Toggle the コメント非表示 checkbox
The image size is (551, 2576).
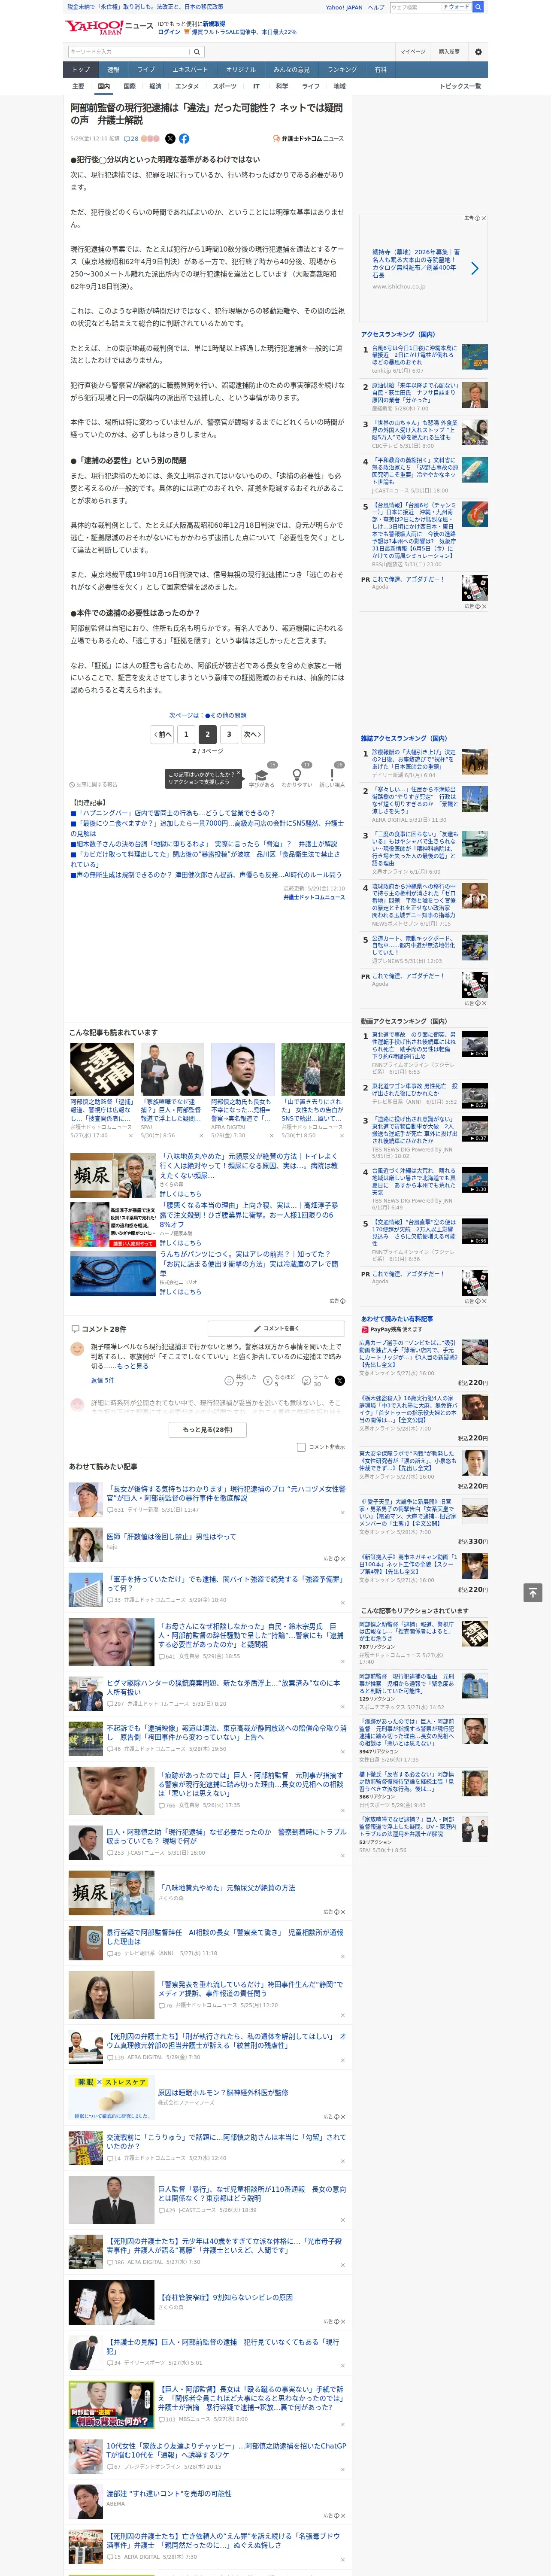pyautogui.click(x=301, y=1447)
